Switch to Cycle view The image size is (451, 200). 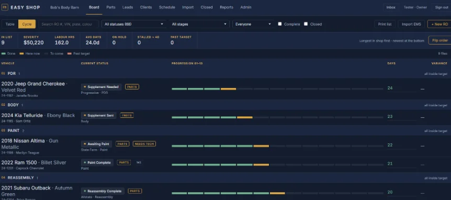click(27, 24)
